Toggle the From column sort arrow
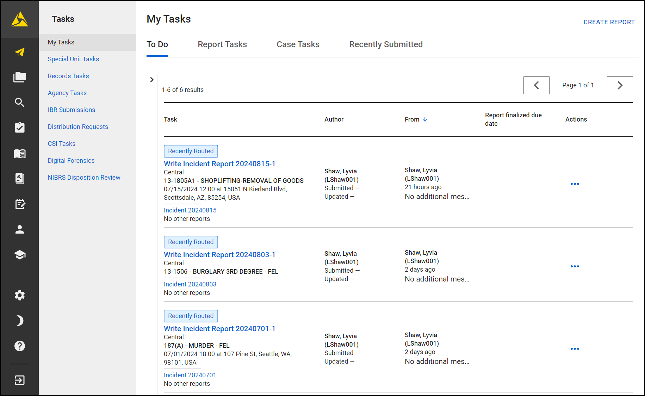Viewport: 645px width, 396px height. [425, 119]
